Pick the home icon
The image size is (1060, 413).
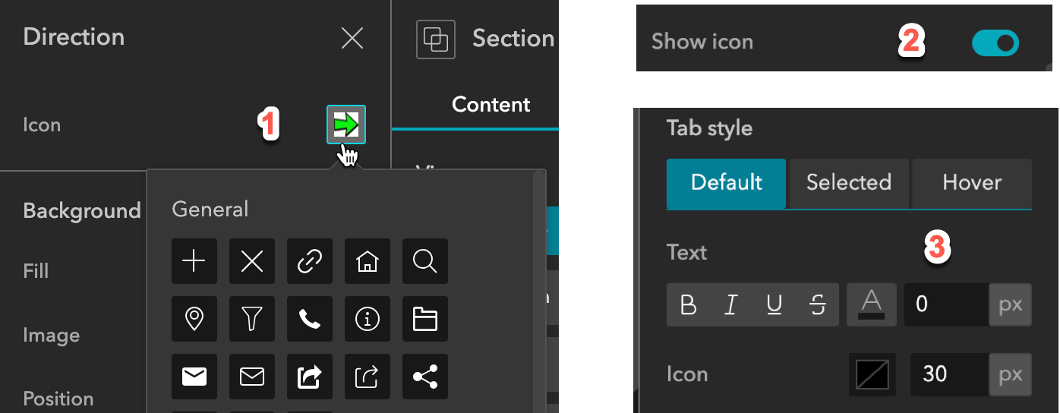coord(368,261)
